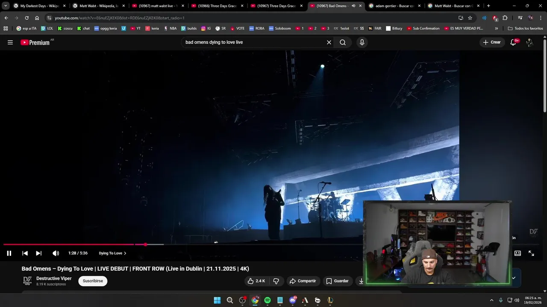Screen dimensions: 547x307
Task: Go to YouTube Premium home logo
Action: click(x=35, y=42)
